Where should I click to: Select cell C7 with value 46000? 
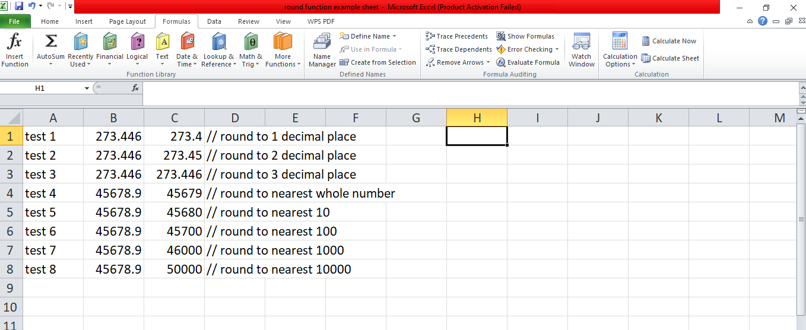click(174, 250)
